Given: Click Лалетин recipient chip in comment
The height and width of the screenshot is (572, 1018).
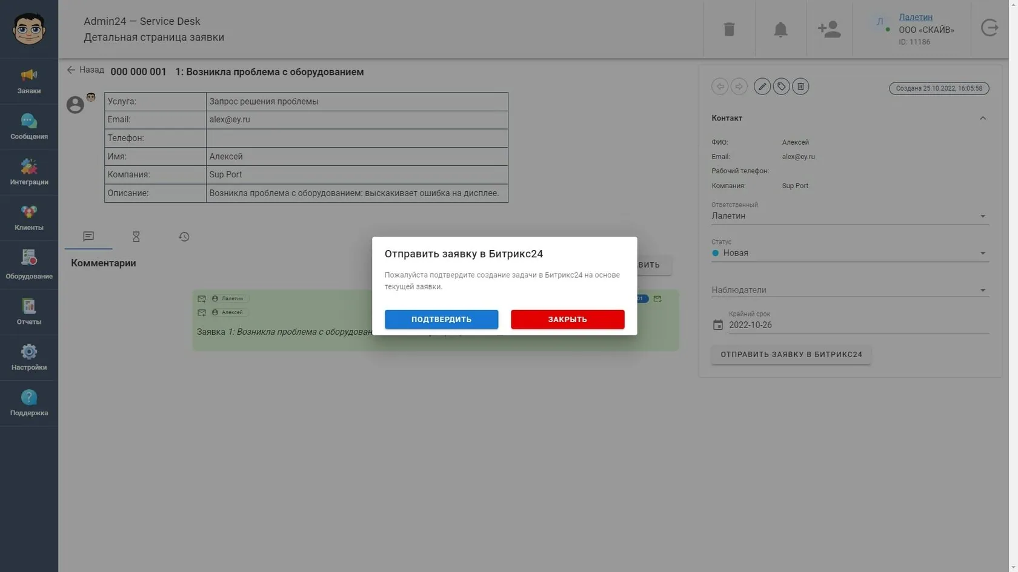Looking at the screenshot, I should [x=230, y=298].
